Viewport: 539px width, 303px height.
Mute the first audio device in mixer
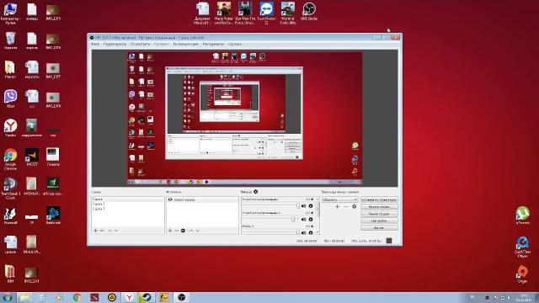[303, 206]
